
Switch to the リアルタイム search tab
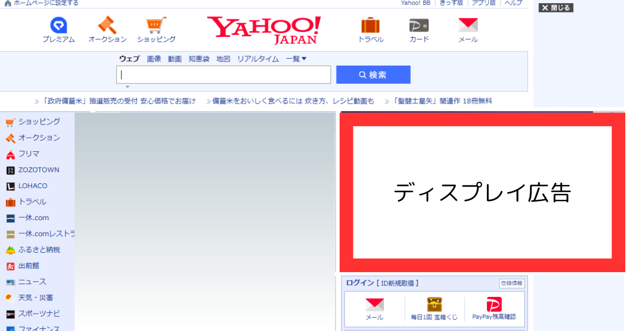[258, 59]
